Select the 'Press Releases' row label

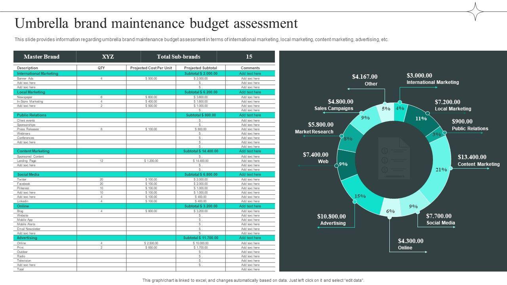coord(28,129)
